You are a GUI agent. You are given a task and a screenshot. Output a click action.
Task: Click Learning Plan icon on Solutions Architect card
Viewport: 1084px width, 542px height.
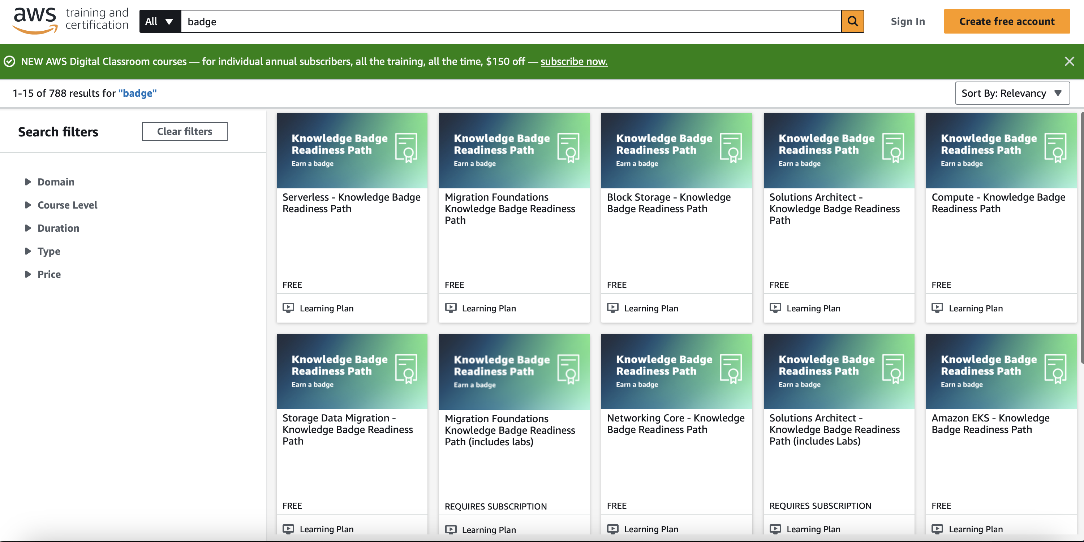pos(775,308)
